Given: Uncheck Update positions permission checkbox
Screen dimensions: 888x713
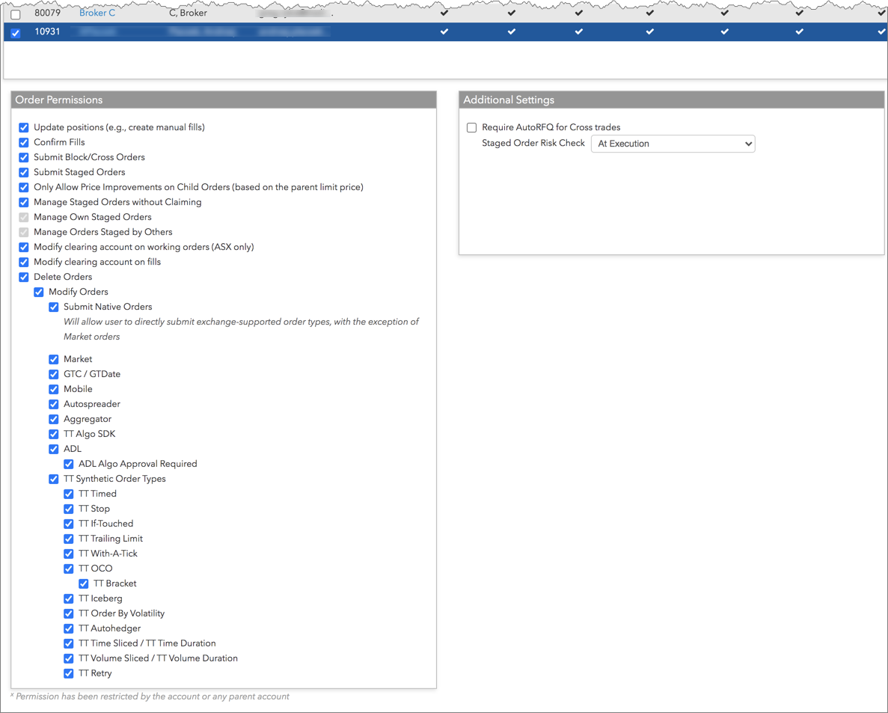Looking at the screenshot, I should pos(24,128).
